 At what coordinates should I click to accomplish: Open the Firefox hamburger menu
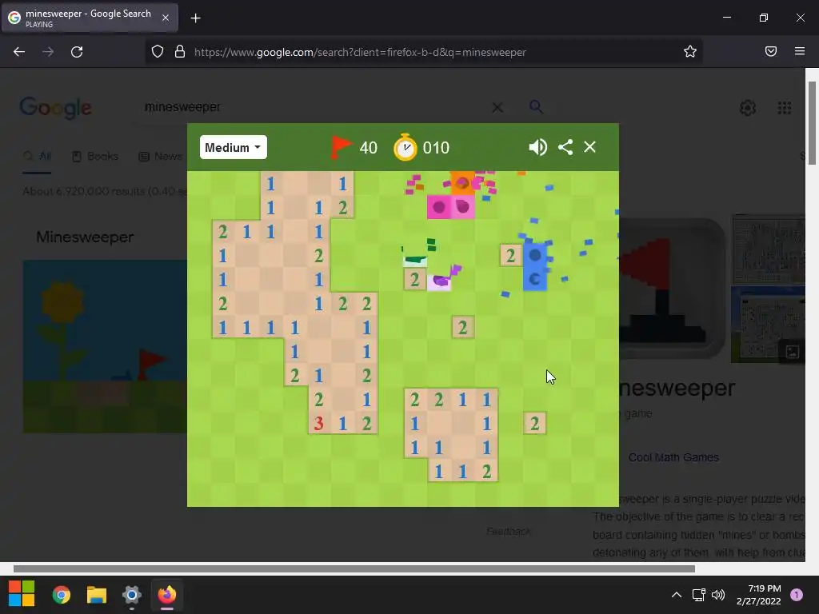click(x=800, y=51)
